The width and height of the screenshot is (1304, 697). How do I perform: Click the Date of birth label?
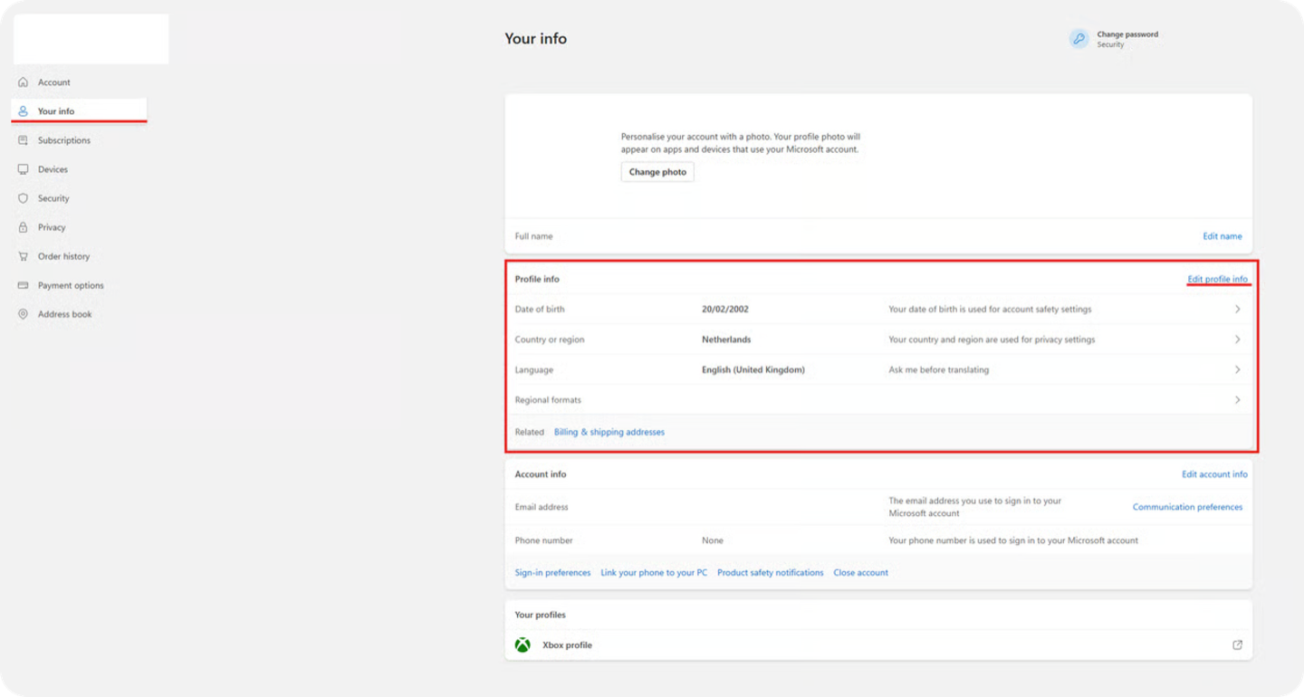(540, 310)
